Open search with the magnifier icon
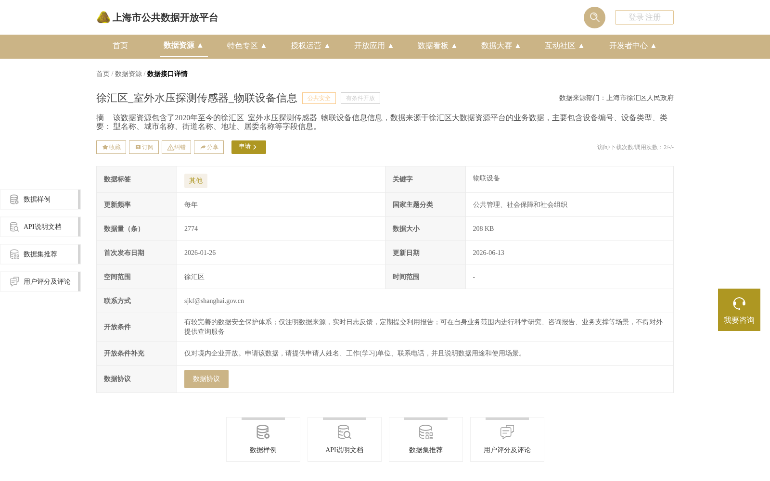The height and width of the screenshot is (481, 770). 594,17
